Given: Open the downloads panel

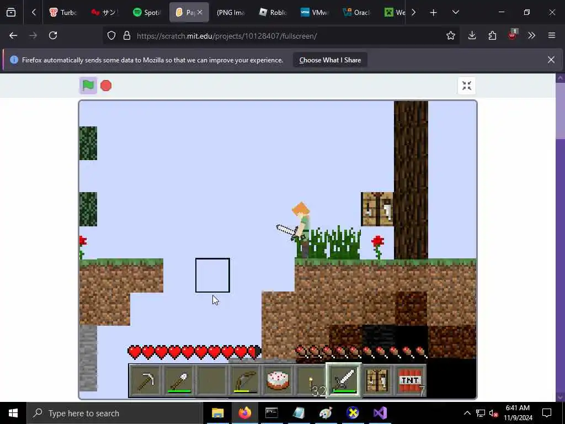Looking at the screenshot, I should coord(472,35).
